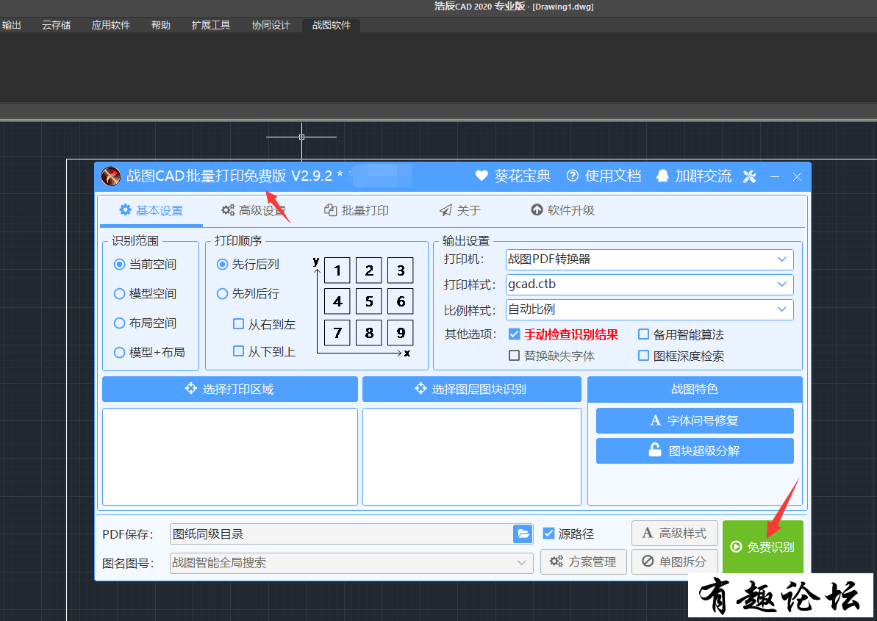Screen dimensions: 877x621
Task: Click order grid box number 7
Action: pyautogui.click(x=337, y=333)
